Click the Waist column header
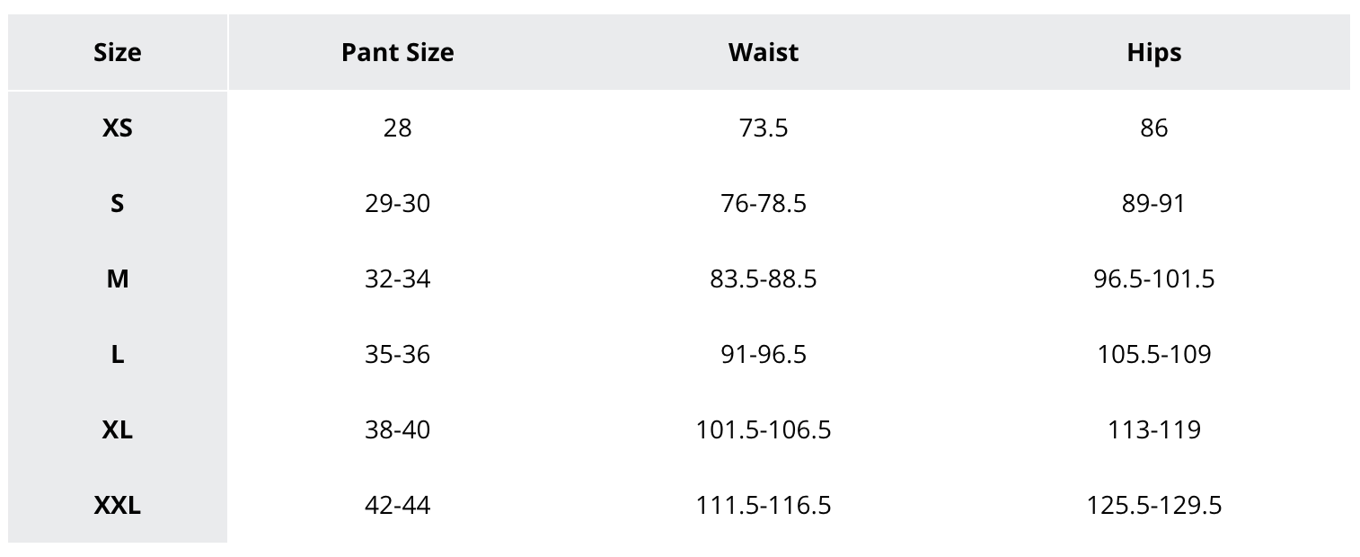This screenshot has width=1360, height=557. point(763,53)
